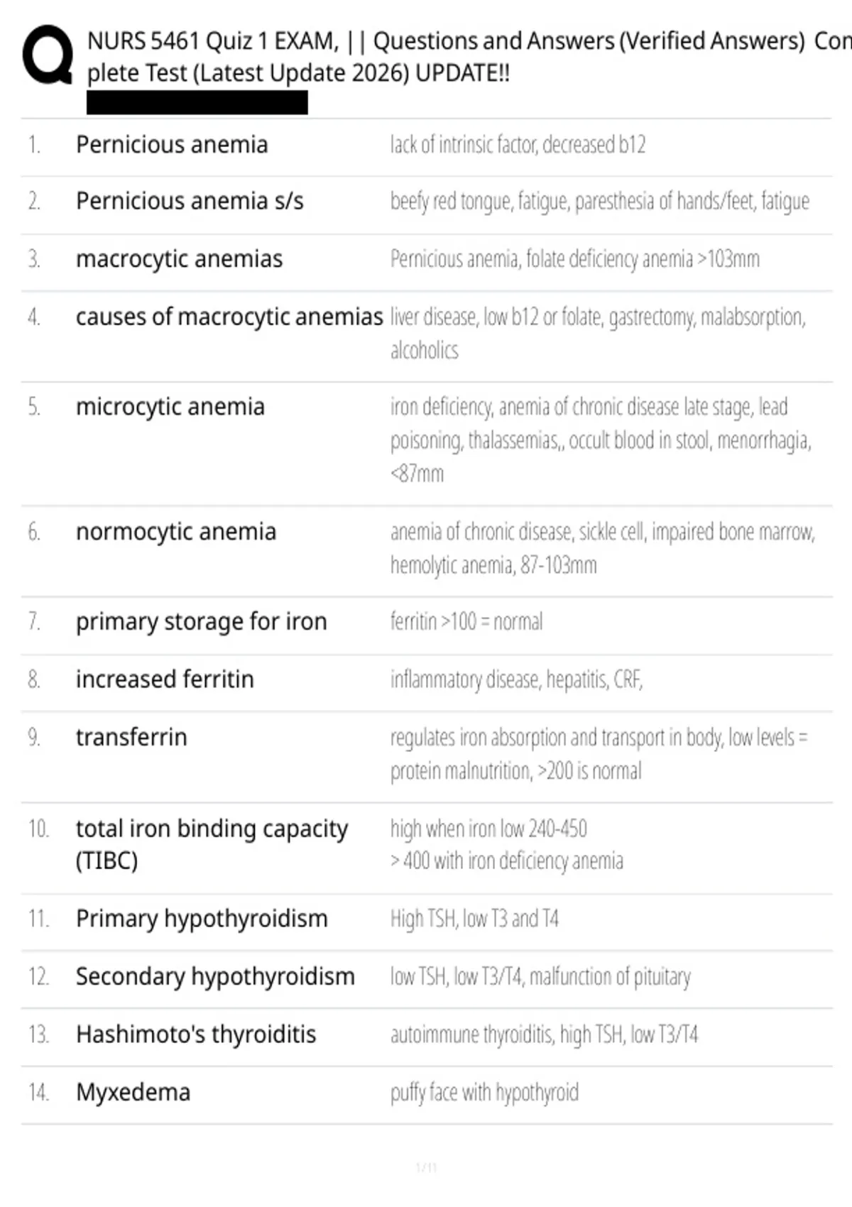
Task: Click the blacked-out author bar
Action: tap(197, 102)
